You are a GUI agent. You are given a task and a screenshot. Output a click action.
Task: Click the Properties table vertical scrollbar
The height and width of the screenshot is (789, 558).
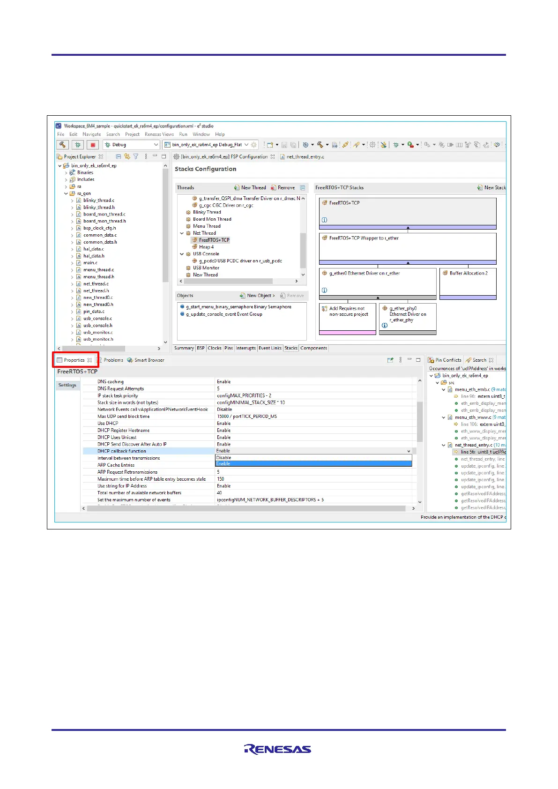click(x=420, y=422)
